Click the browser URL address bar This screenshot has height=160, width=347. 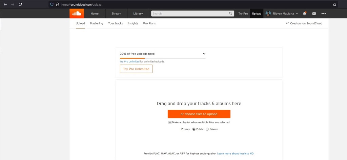192,4
